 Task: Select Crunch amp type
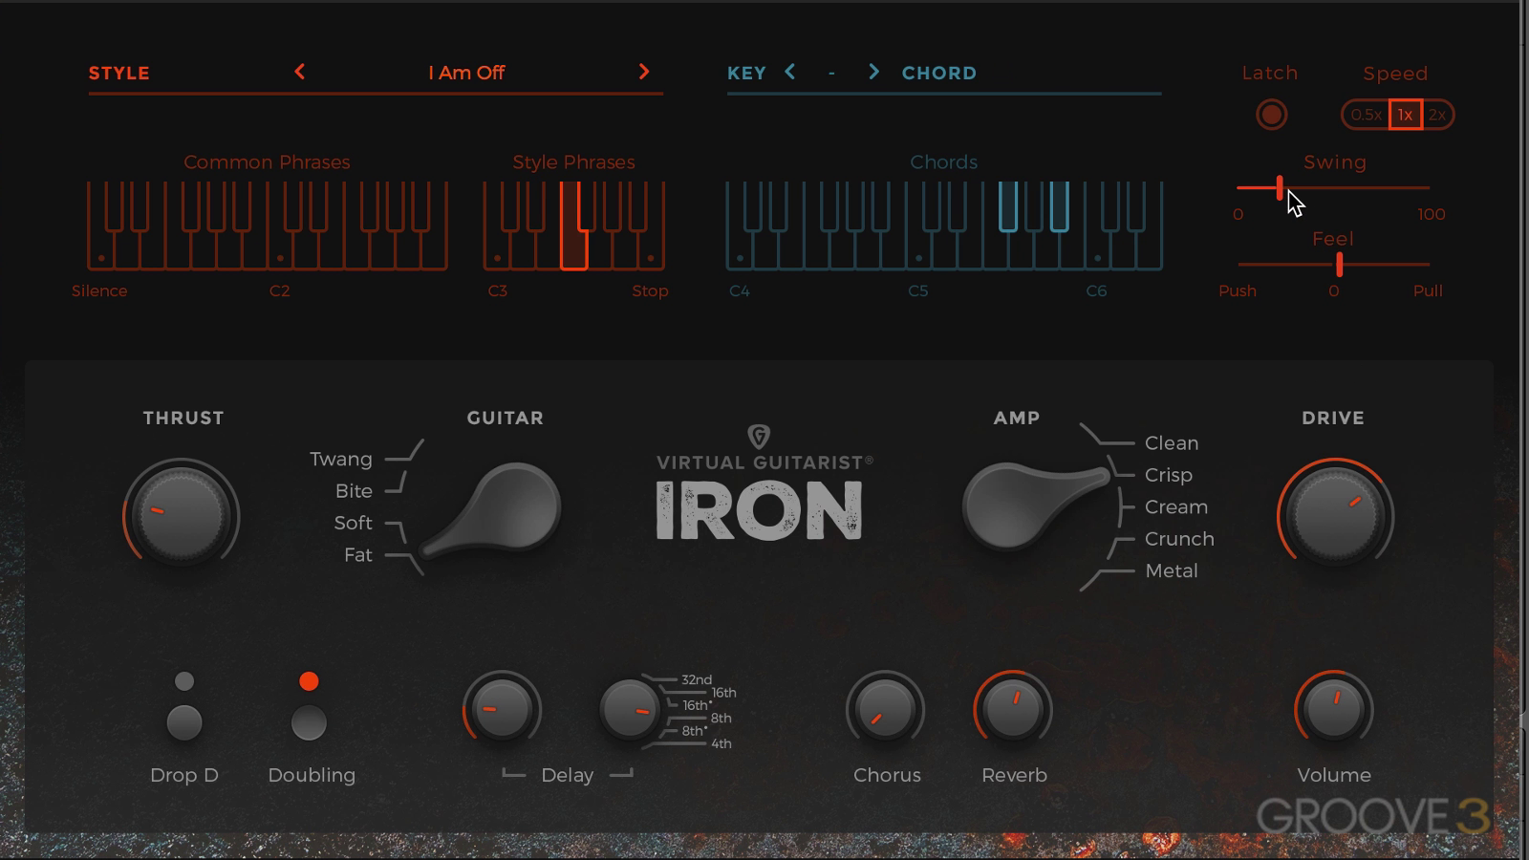coord(1179,539)
